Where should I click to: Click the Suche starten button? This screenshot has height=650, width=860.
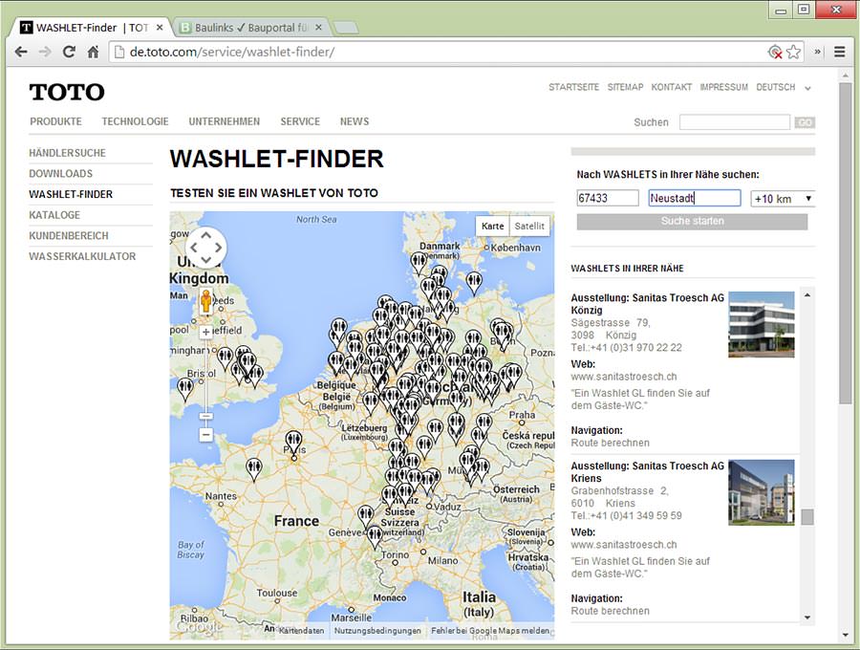[692, 221]
